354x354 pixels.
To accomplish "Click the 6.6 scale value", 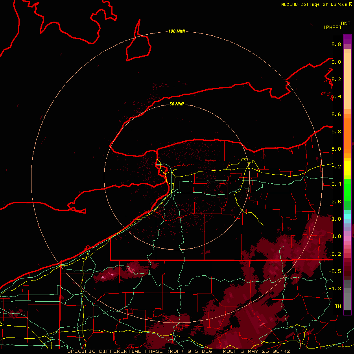I will pos(336,114).
